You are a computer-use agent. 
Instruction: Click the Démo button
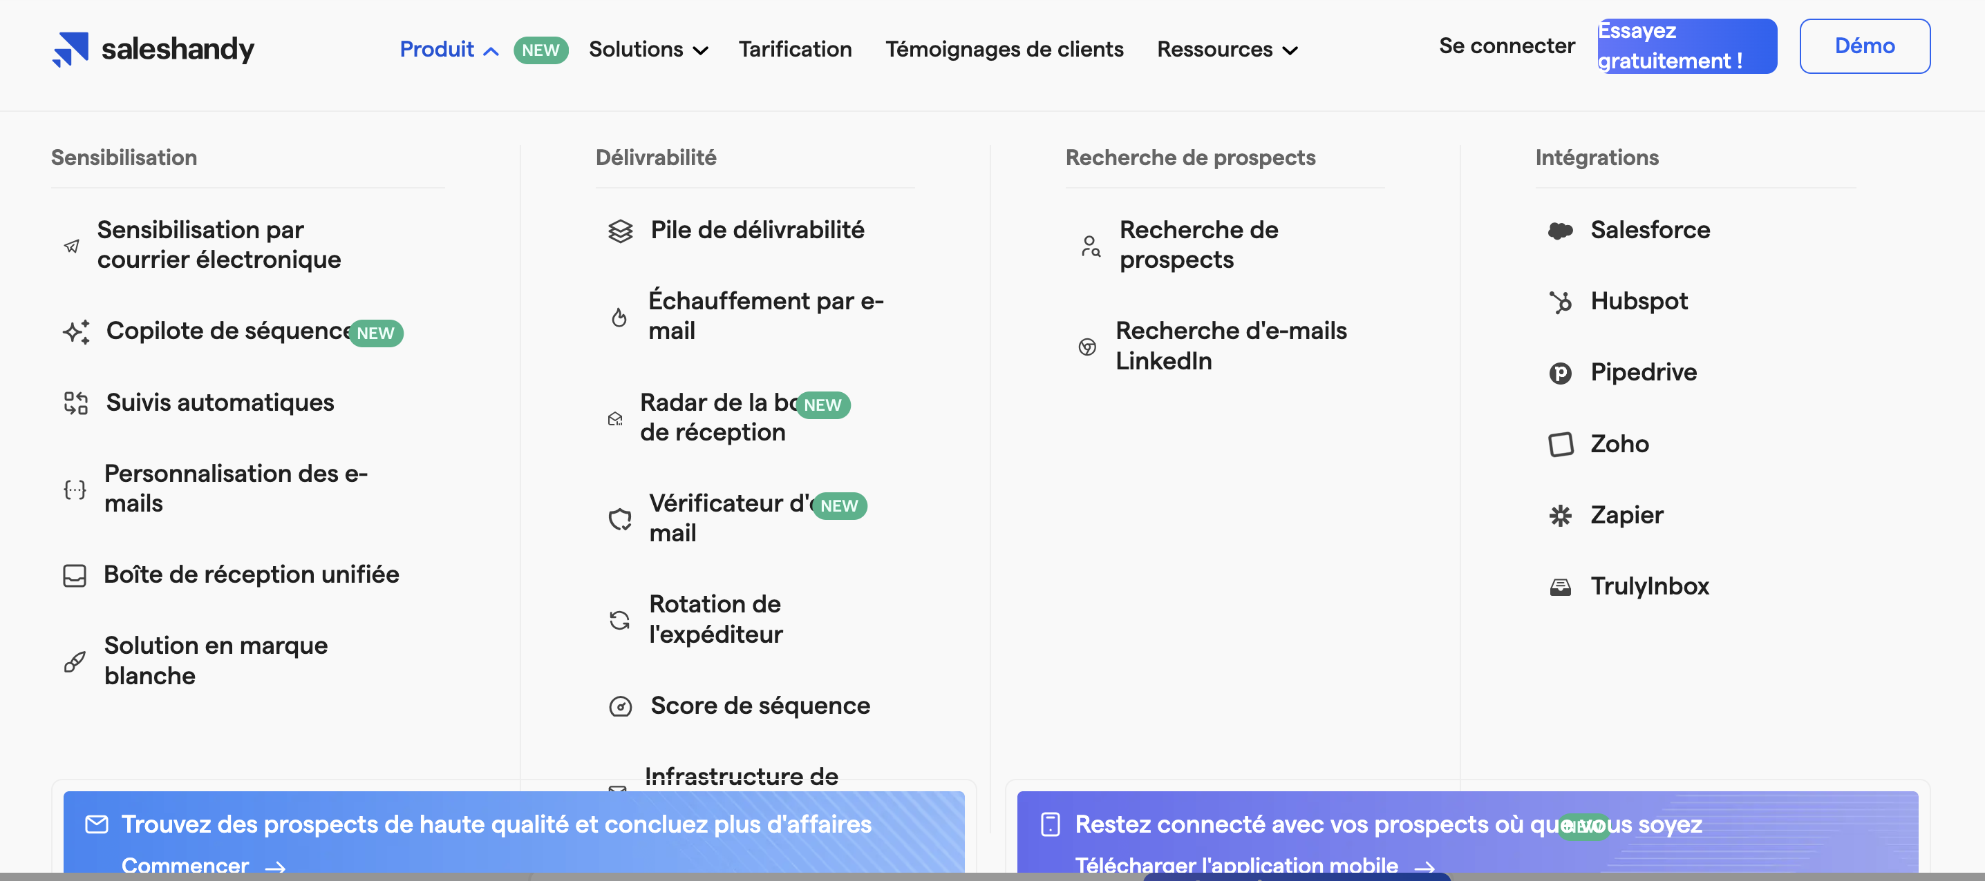pyautogui.click(x=1864, y=46)
